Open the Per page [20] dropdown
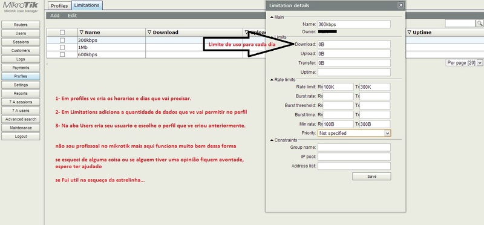Image resolution: width=484 pixels, height=225 pixels. [464, 63]
